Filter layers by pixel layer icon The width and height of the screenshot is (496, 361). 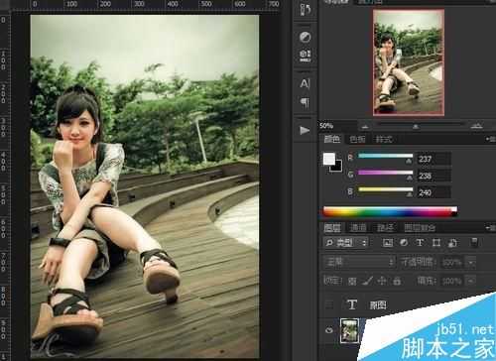click(388, 243)
